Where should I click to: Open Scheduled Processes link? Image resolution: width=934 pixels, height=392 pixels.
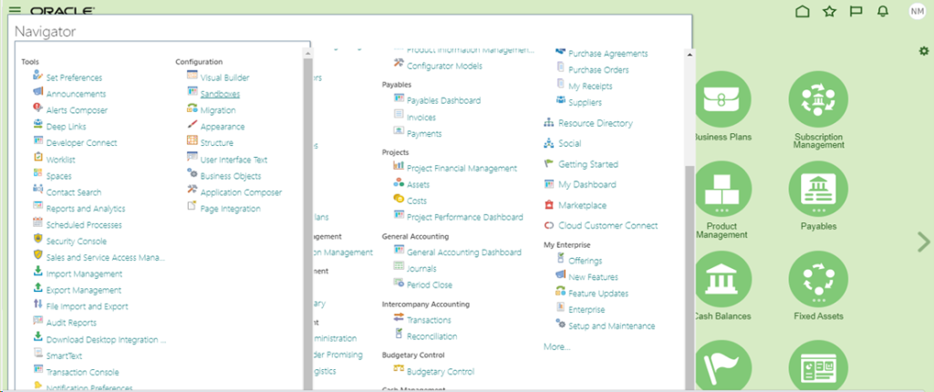click(x=84, y=224)
